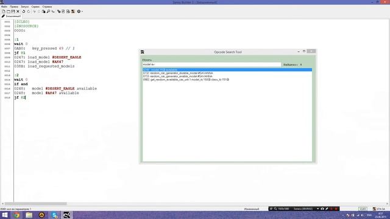390x219 pixels.
Task: Click the 'if and' code line
Action: 21,84
